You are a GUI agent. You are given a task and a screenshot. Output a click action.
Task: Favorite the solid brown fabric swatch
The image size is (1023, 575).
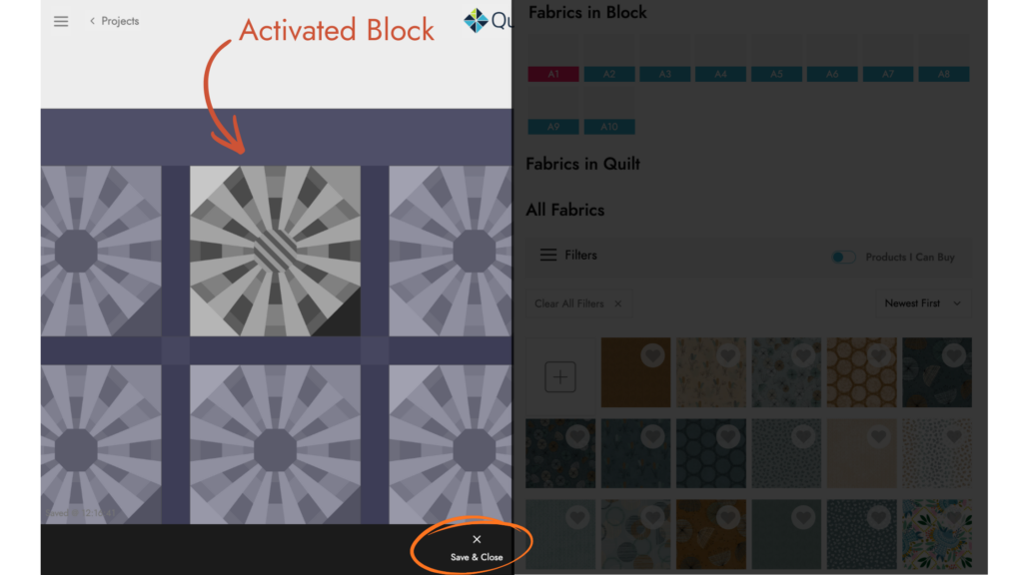point(652,355)
